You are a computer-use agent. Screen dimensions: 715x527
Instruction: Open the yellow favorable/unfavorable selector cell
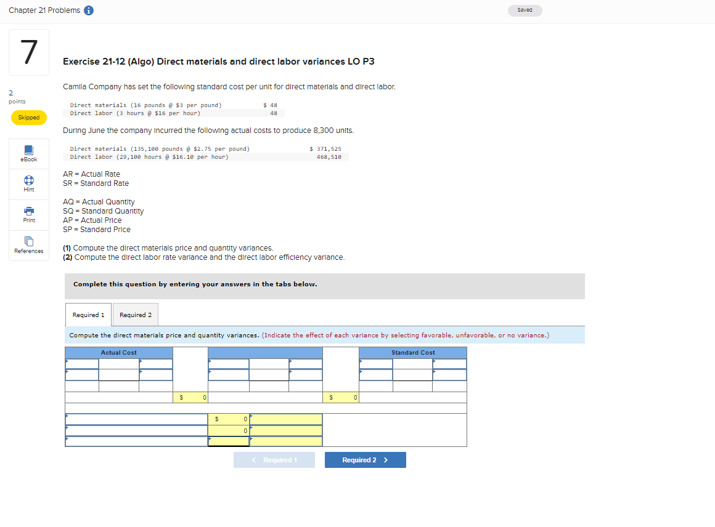(285, 419)
